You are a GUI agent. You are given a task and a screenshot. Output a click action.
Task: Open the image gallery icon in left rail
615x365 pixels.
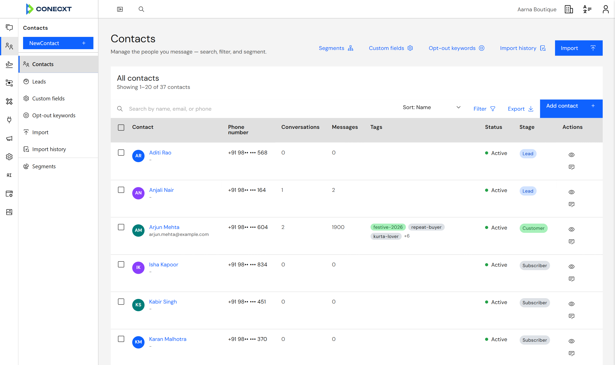[x=9, y=212]
